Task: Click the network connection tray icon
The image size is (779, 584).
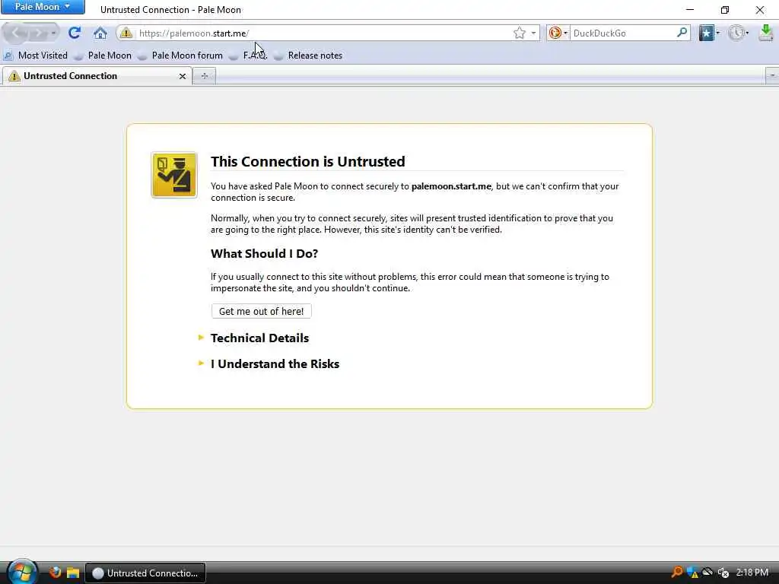Action: pyautogui.click(x=707, y=573)
